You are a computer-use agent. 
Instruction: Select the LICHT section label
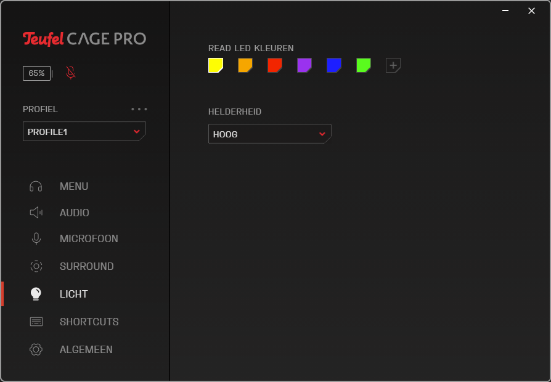pyautogui.click(x=73, y=294)
